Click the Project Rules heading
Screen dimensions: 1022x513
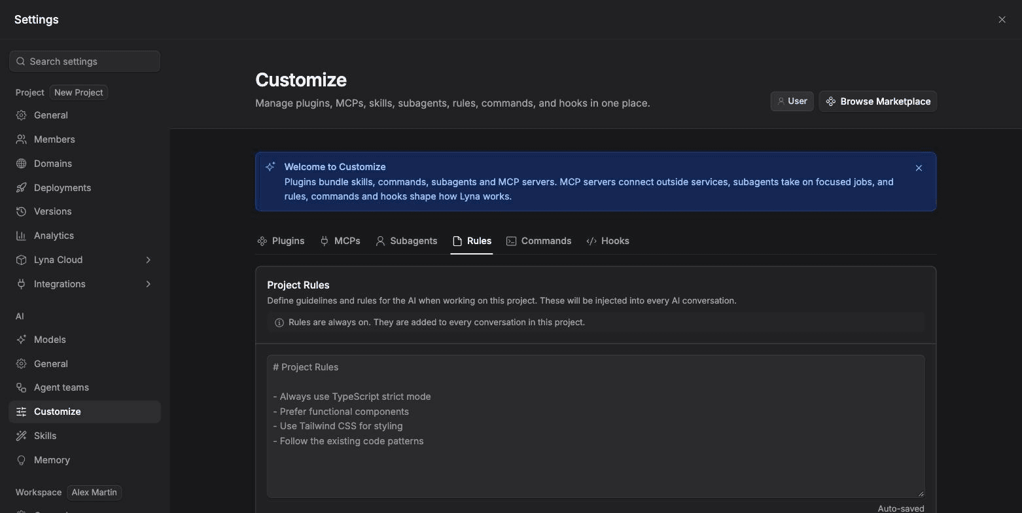[x=298, y=285]
